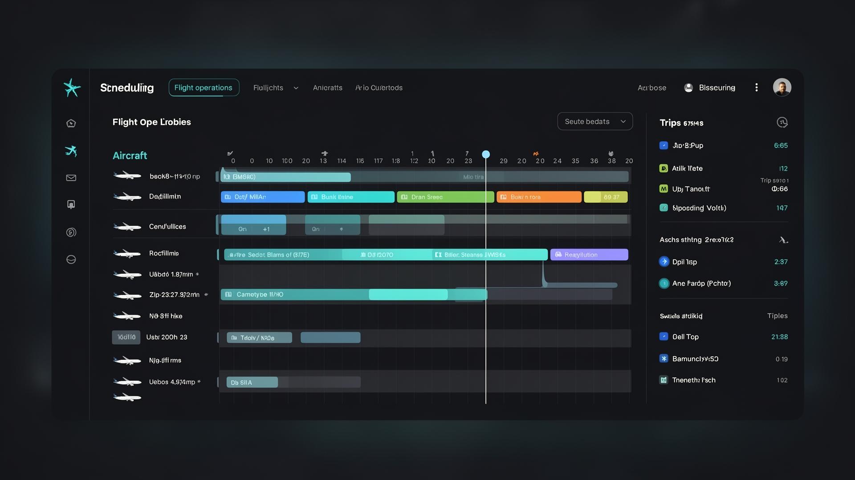This screenshot has height=480, width=855.
Task: Expand the Seute bedats dropdown
Action: [x=595, y=121]
